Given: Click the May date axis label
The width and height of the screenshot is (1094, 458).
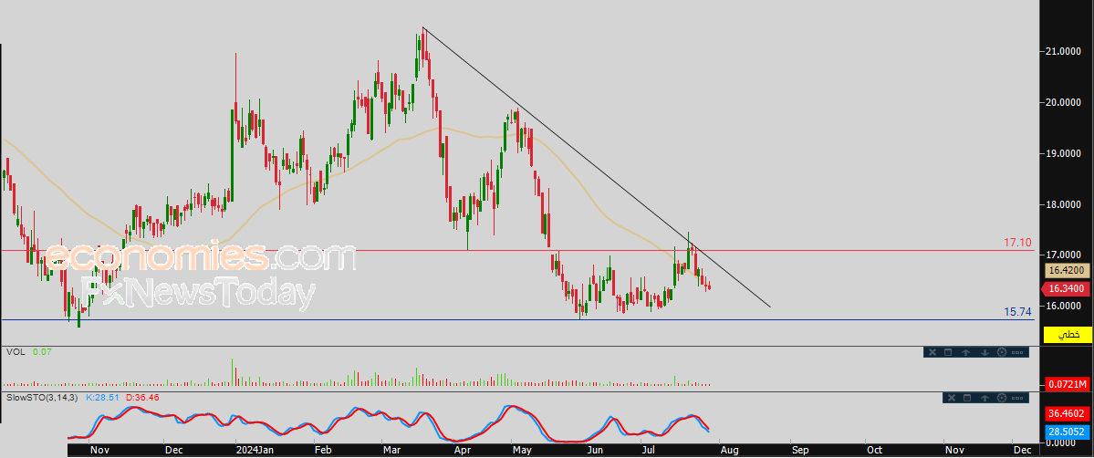Looking at the screenshot, I should [521, 451].
